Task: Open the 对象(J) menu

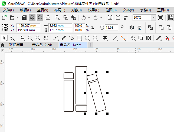Action: pos(77,10)
